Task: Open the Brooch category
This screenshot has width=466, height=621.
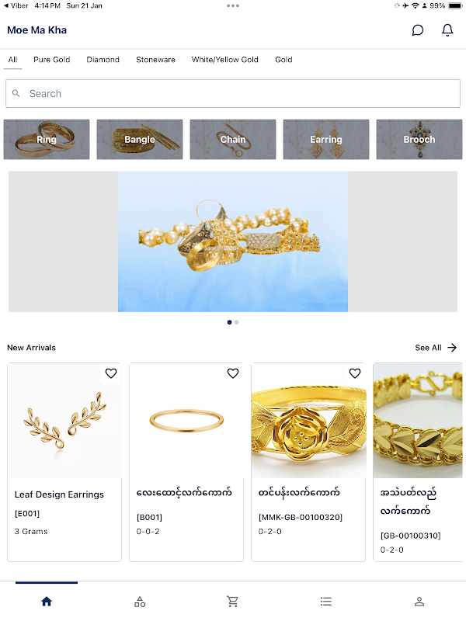Action: point(419,140)
